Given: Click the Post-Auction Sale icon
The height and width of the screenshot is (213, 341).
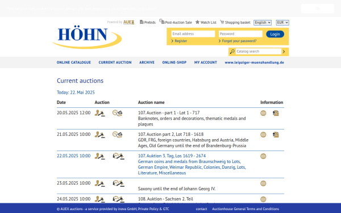Looking at the screenshot, I should click(161, 22).
